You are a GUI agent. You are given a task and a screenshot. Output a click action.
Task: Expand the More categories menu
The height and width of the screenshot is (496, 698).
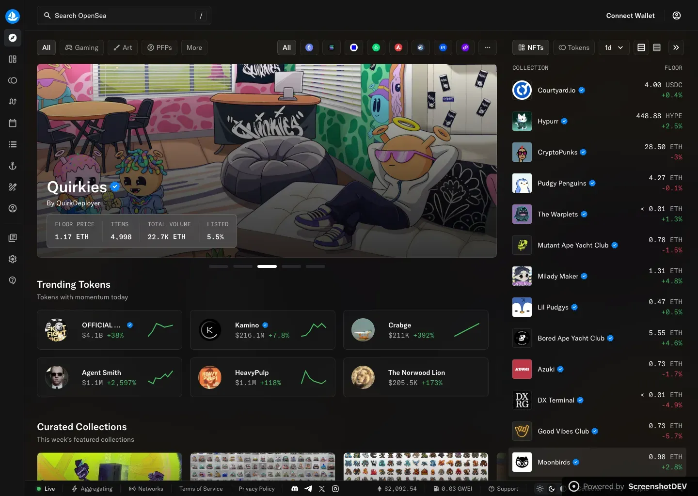[194, 47]
